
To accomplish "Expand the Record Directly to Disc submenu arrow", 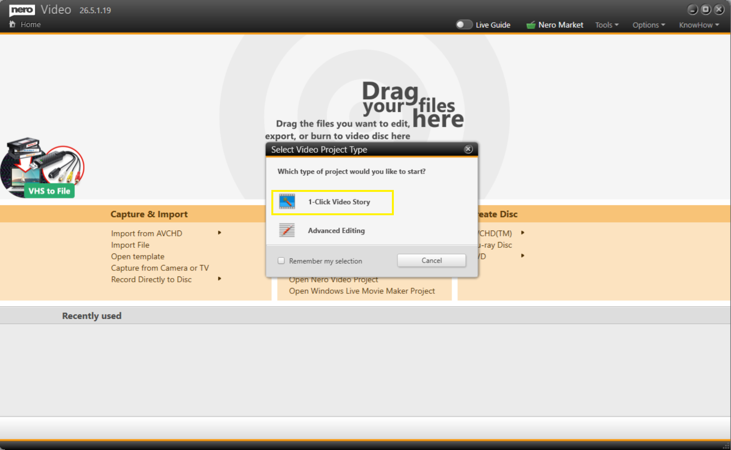I will [x=220, y=279].
